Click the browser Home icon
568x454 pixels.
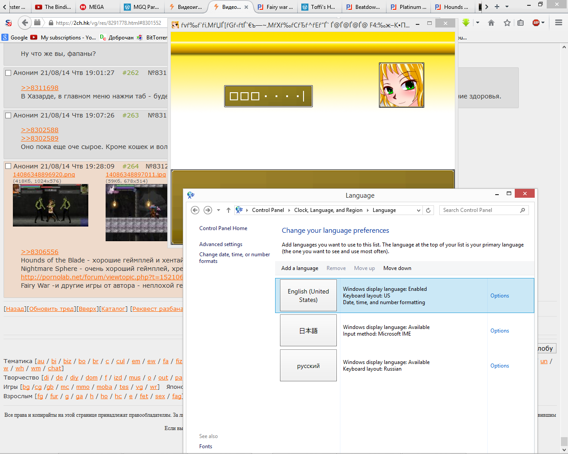click(491, 23)
